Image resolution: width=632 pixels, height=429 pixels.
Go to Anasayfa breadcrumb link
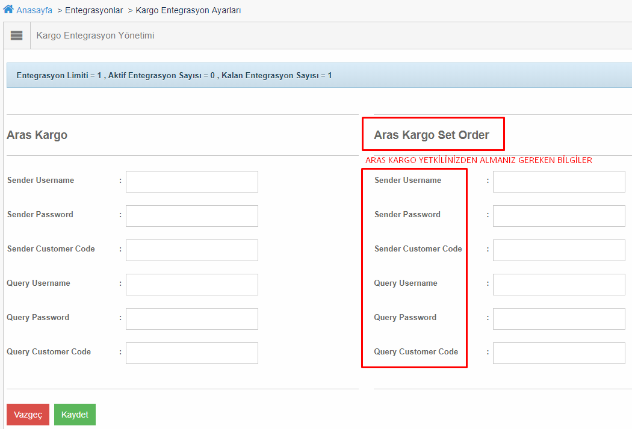click(34, 10)
